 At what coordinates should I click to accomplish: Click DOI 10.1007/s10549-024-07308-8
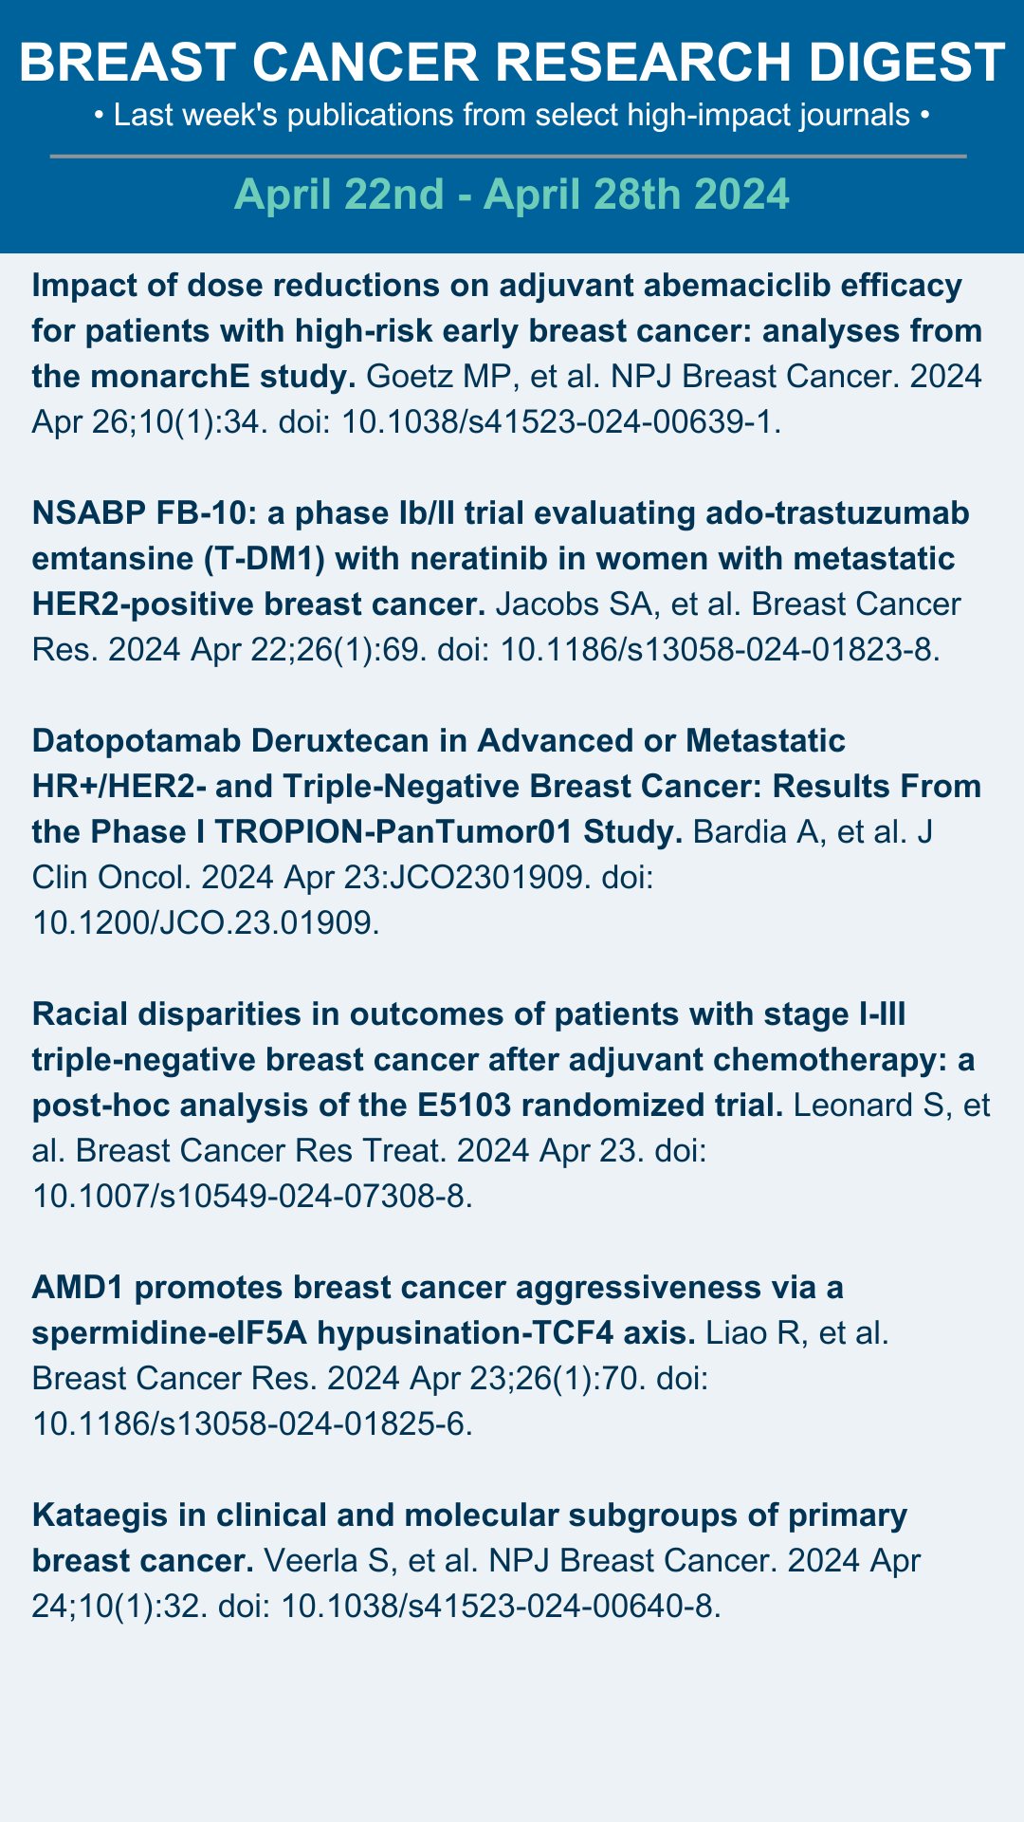point(252,1197)
